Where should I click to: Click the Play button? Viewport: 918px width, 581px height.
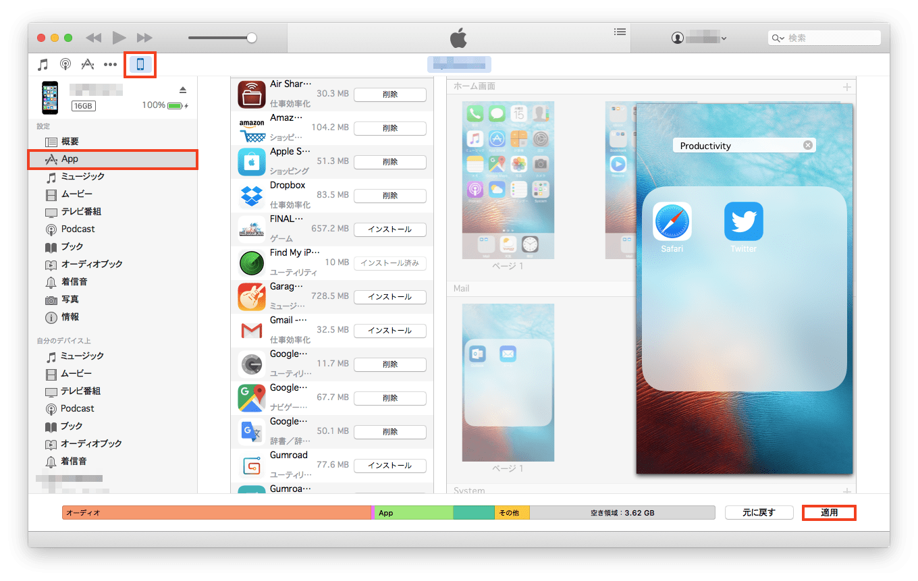click(x=119, y=38)
